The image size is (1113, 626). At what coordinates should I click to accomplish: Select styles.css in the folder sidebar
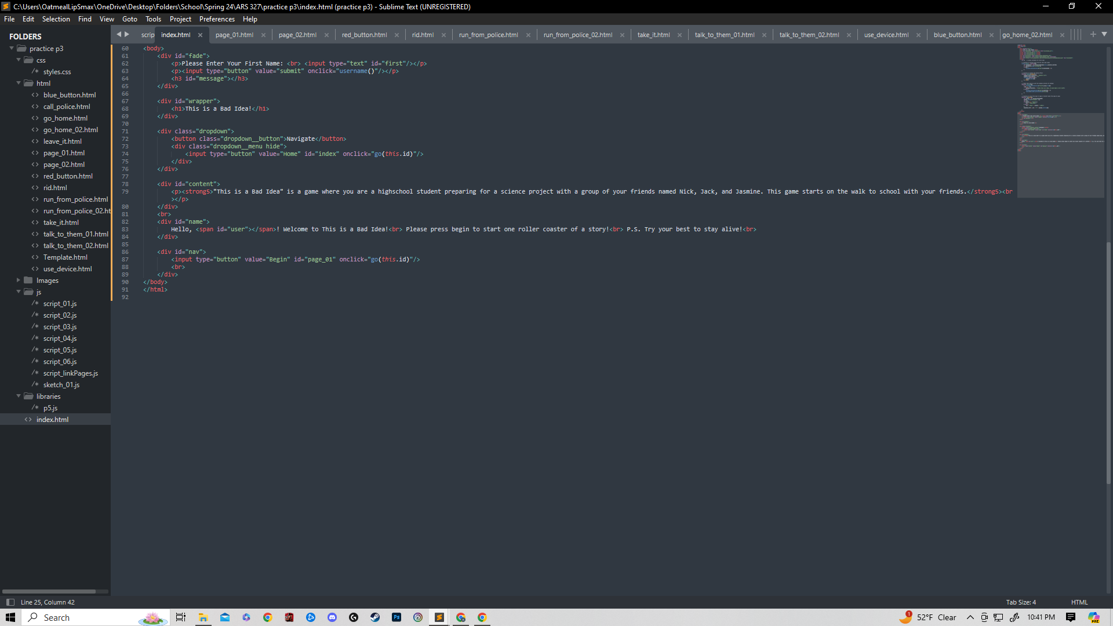[x=57, y=71]
